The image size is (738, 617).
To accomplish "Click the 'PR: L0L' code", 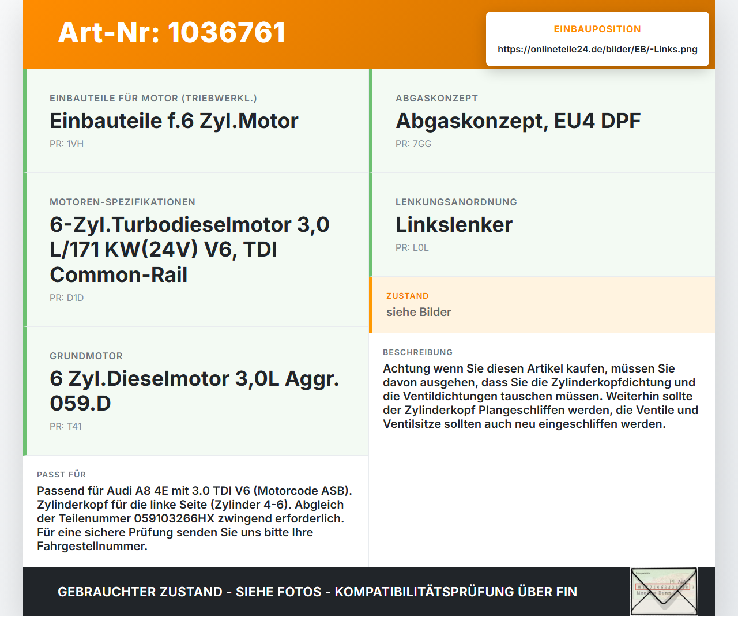I will 412,247.
